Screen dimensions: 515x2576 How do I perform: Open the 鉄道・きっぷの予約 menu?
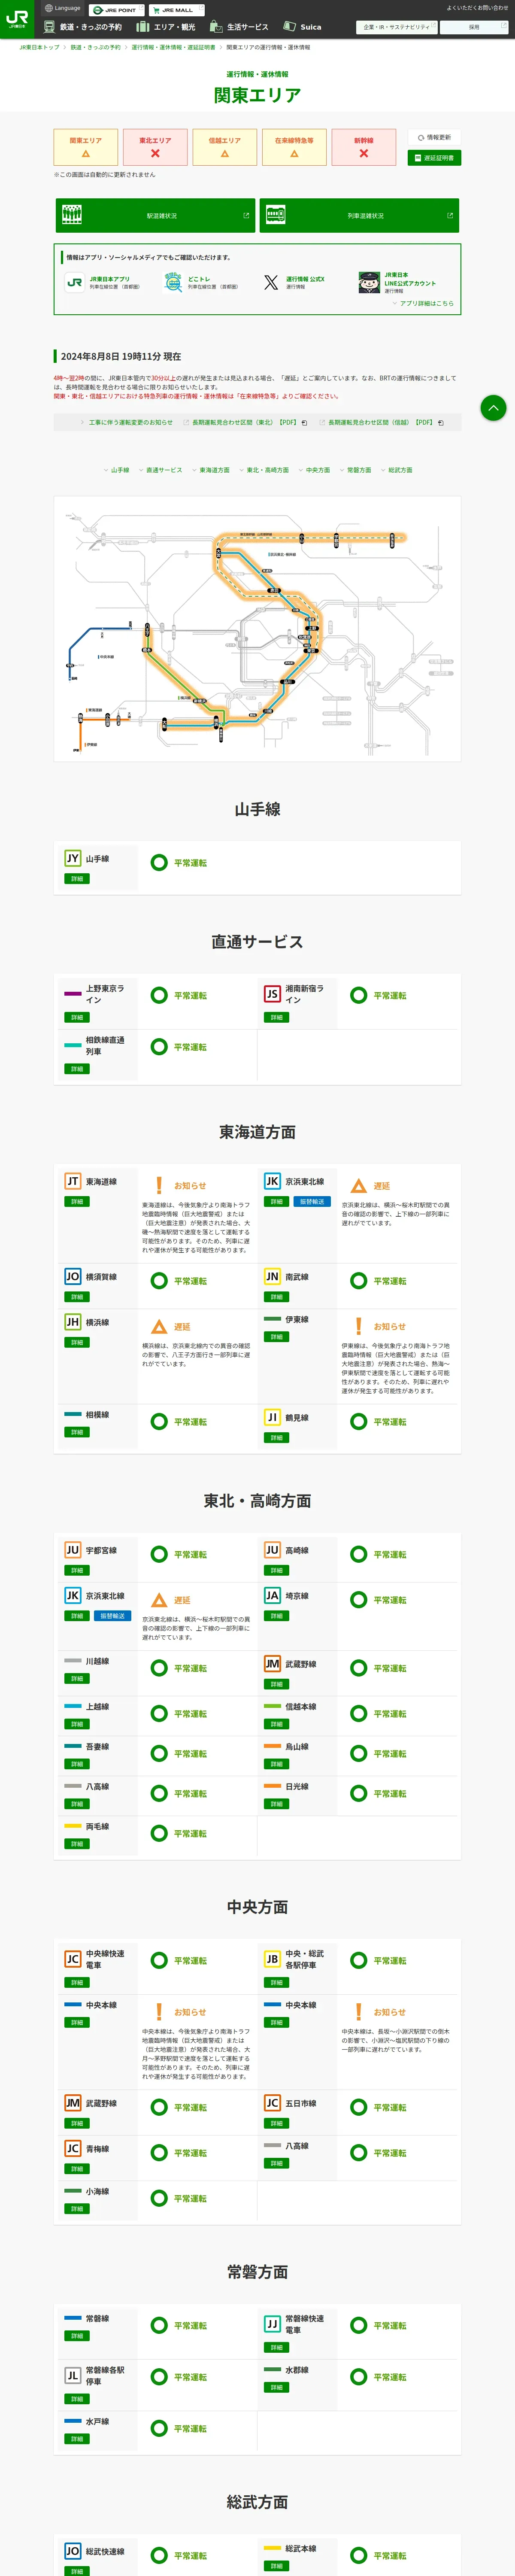[x=83, y=27]
